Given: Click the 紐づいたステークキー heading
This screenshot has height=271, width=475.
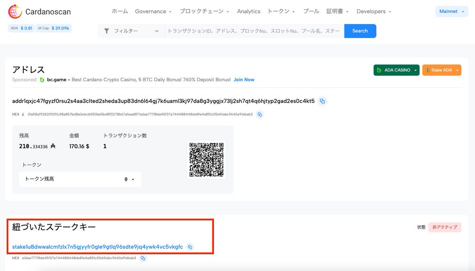Looking at the screenshot, I should click(x=54, y=227).
